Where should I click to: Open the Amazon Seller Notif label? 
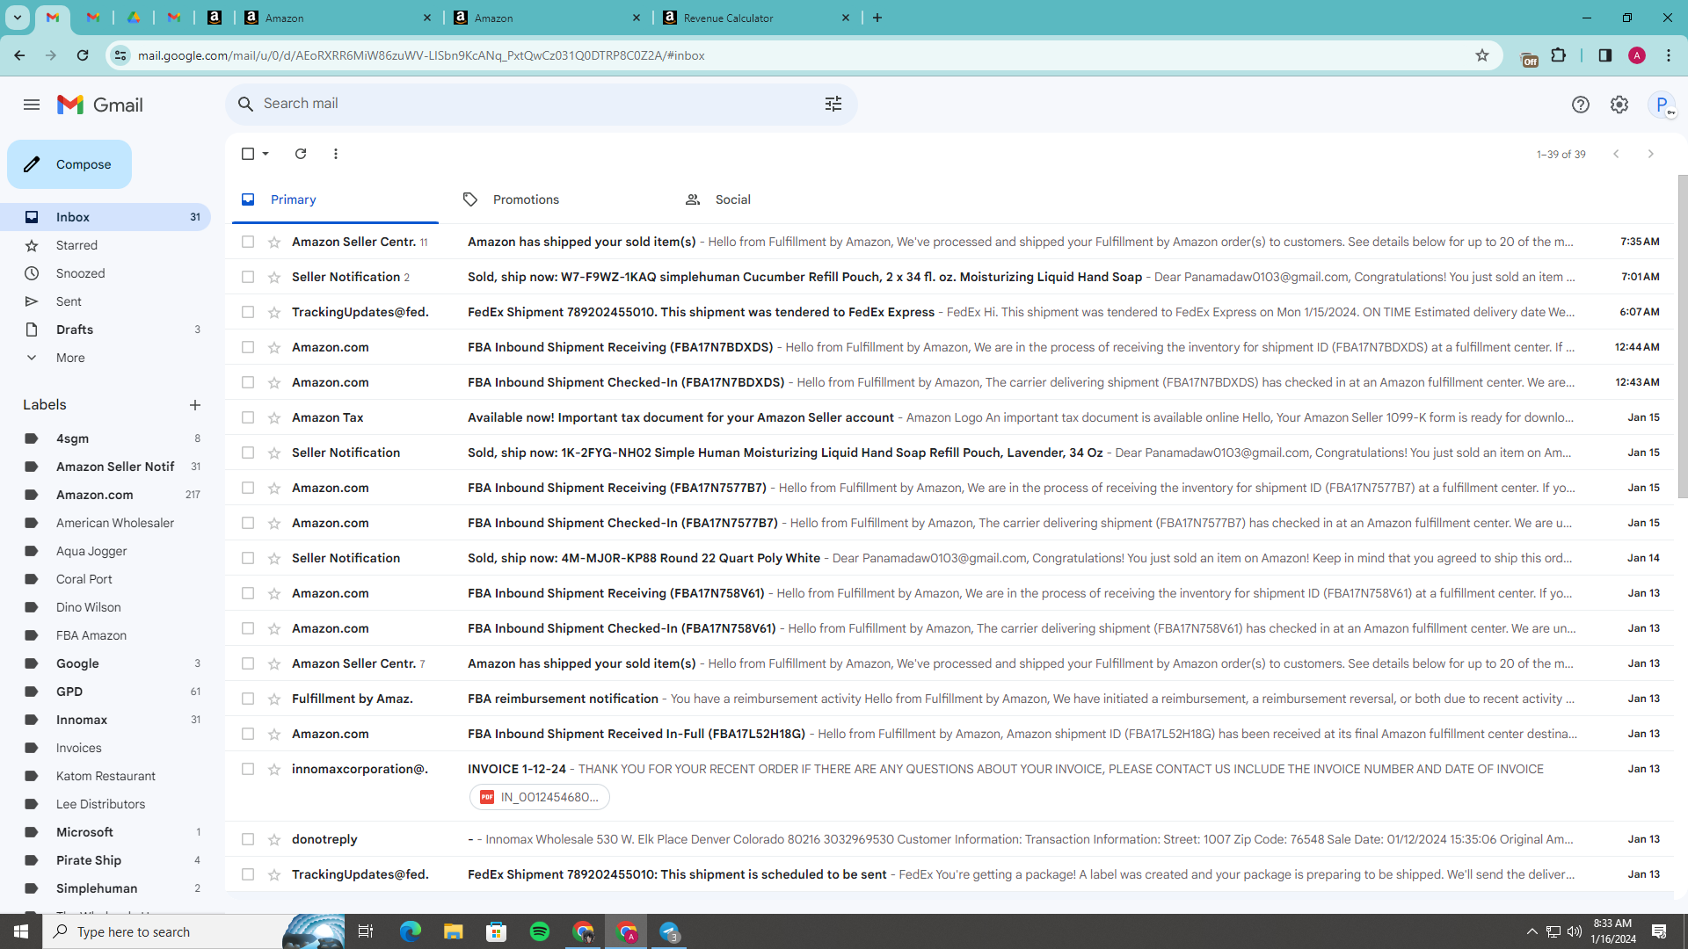tap(105, 467)
